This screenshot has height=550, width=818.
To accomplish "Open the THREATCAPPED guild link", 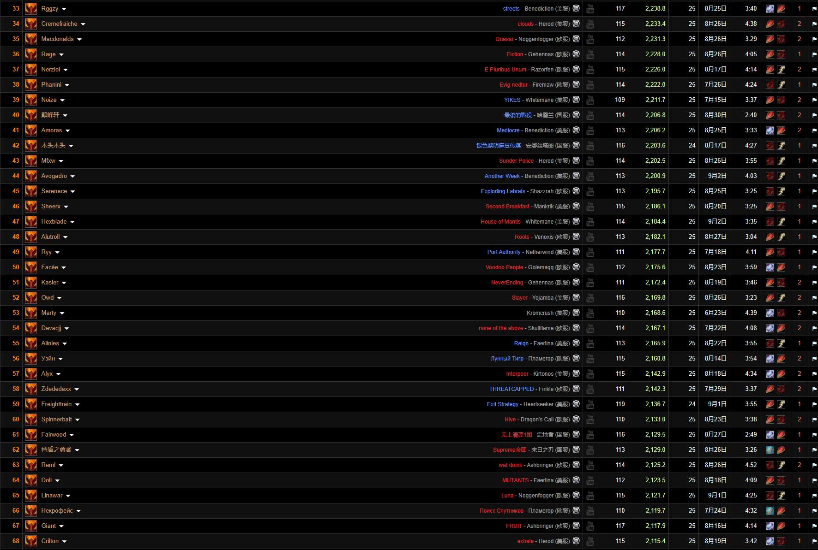I will (511, 389).
